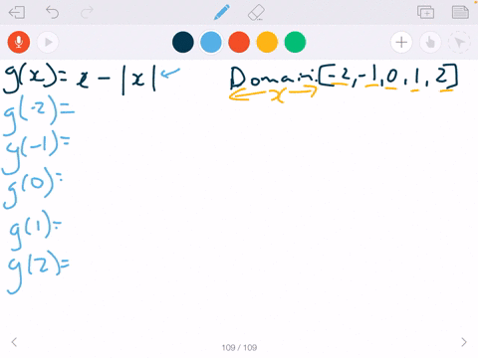The width and height of the screenshot is (478, 358).
Task: Choose the yellow ink color
Action: (x=267, y=42)
